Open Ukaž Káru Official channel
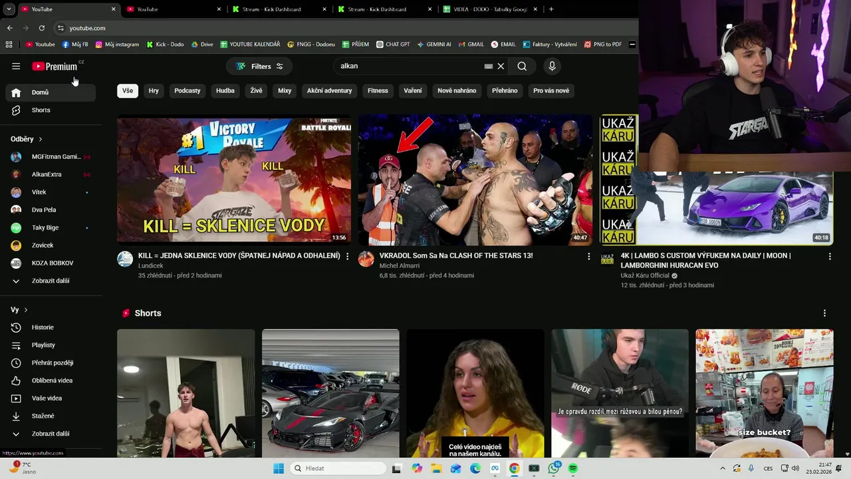Image resolution: width=851 pixels, height=479 pixels. [645, 275]
